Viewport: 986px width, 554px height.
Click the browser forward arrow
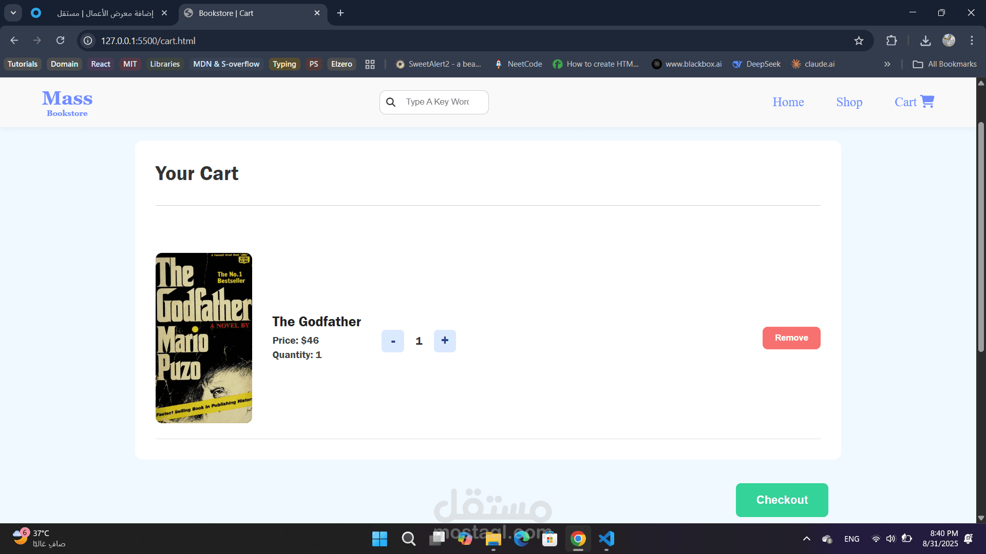37,41
